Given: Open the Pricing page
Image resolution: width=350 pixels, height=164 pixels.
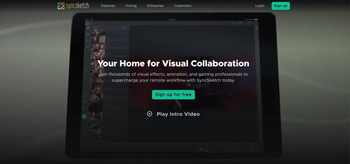Looking at the screenshot, I should pos(131,6).
